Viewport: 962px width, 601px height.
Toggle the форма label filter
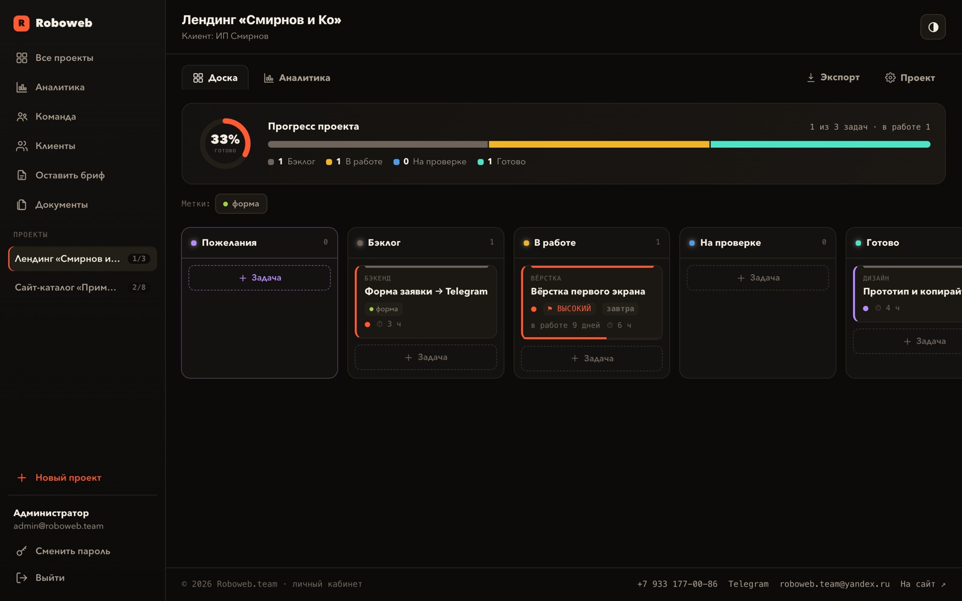pos(241,204)
